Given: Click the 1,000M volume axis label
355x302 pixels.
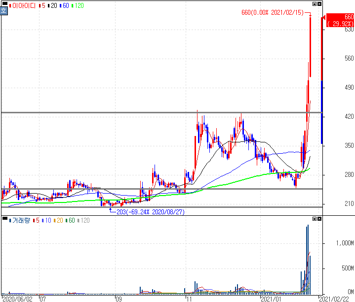Looking at the screenshot, I should point(345,243).
